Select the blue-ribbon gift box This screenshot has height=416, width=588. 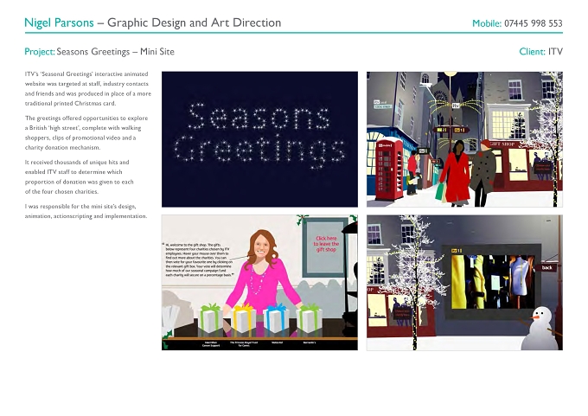tap(276, 317)
